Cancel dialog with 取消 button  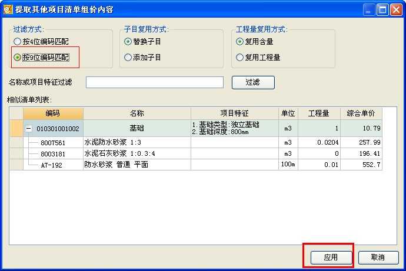coord(378,257)
